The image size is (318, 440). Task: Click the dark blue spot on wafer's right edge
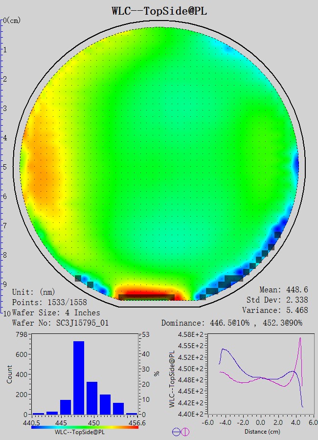(x=295, y=162)
